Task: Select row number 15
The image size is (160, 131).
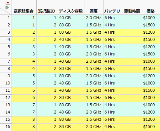Action: point(6,119)
